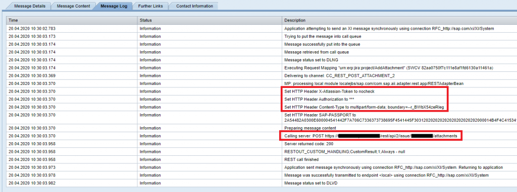Click the Description column header
The height and width of the screenshot is (192, 517).
pyautogui.click(x=399, y=20)
